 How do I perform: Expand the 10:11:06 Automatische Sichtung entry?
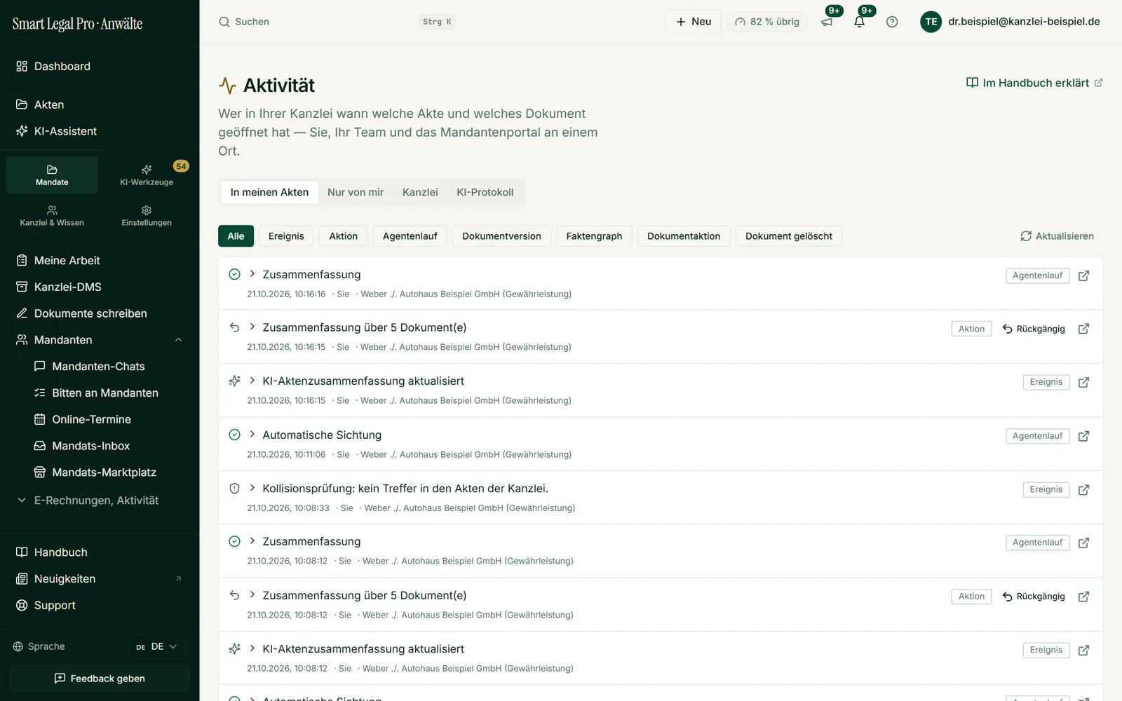click(252, 435)
